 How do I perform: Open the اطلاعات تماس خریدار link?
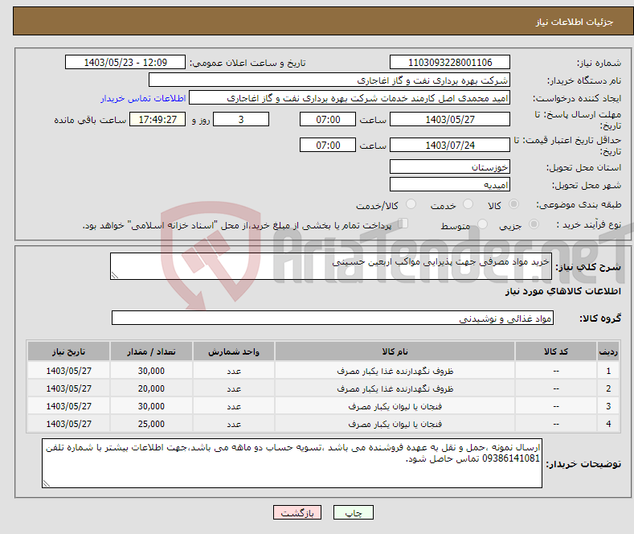point(143,98)
